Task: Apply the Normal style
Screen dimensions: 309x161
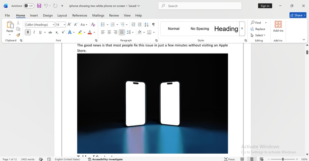Action: 173,29
